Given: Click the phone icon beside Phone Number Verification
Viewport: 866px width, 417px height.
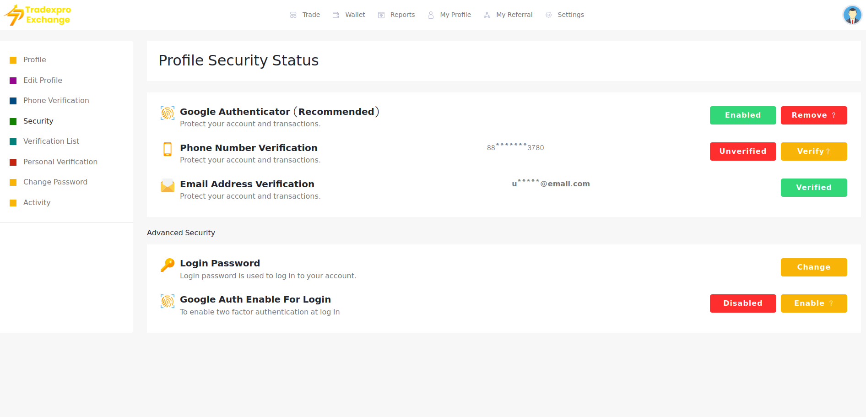Looking at the screenshot, I should coord(168,149).
